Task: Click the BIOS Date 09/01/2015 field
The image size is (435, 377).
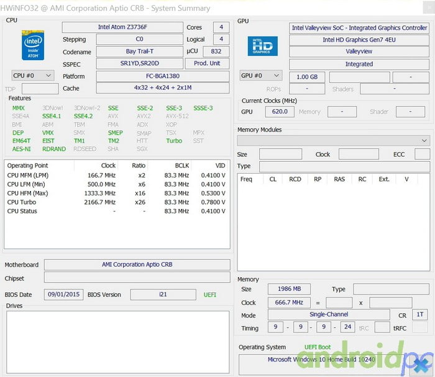Action: tap(63, 295)
